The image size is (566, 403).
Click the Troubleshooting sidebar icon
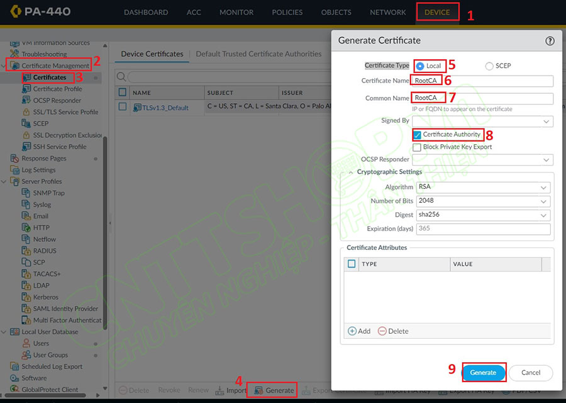15,54
